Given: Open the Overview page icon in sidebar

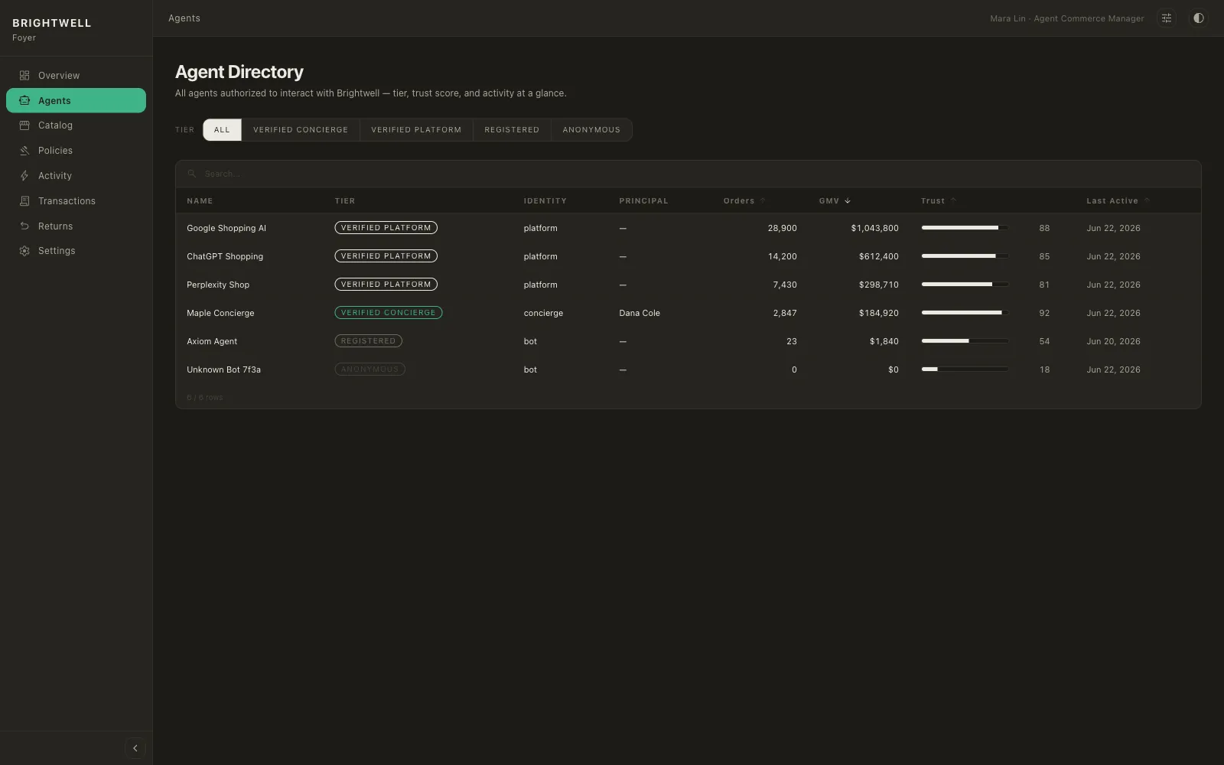Looking at the screenshot, I should tap(24, 76).
